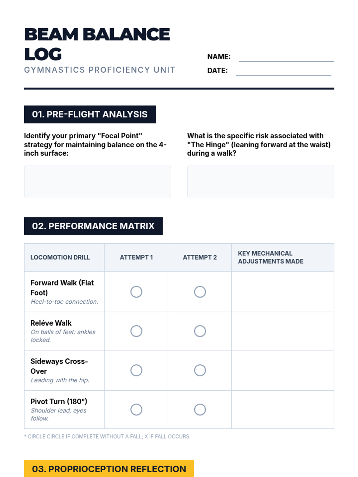The width and height of the screenshot is (358, 477).
Task: Click Forward Walk mechanical adjustments cell
Action: [x=283, y=292]
